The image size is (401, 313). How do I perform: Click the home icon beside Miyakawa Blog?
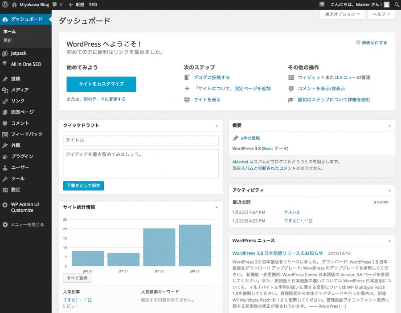point(14,4)
